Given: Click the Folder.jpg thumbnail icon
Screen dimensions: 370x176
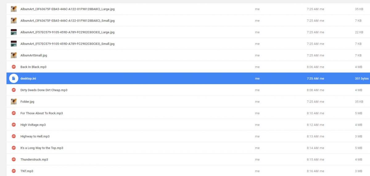Looking at the screenshot, I should (x=14, y=101).
